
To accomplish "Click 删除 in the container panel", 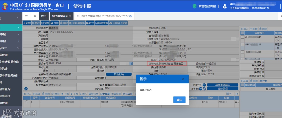I will pyautogui.click(x=263, y=29).
